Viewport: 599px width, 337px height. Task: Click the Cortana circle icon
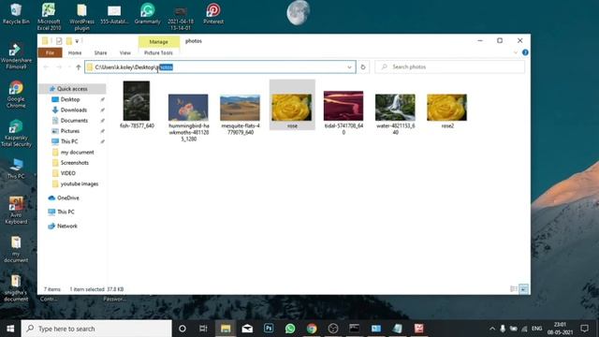click(183, 329)
